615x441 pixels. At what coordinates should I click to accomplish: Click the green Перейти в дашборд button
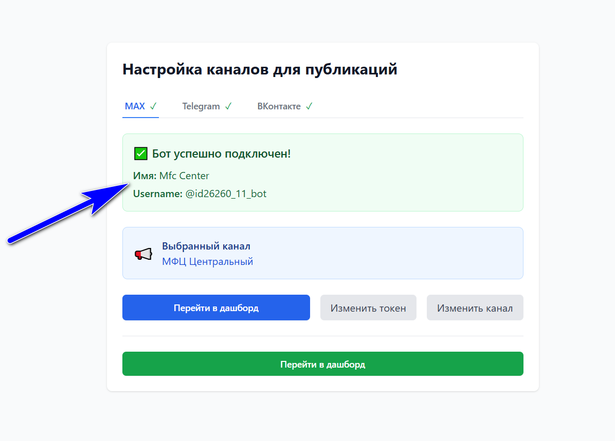322,363
